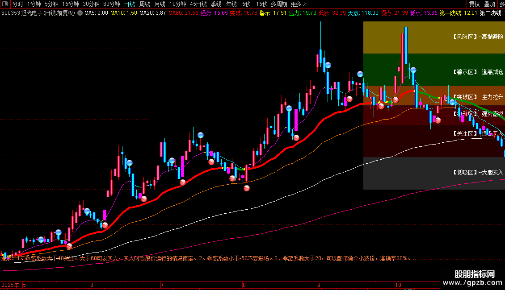
Task: Select the 5秒 period tab
Action: coord(246,4)
